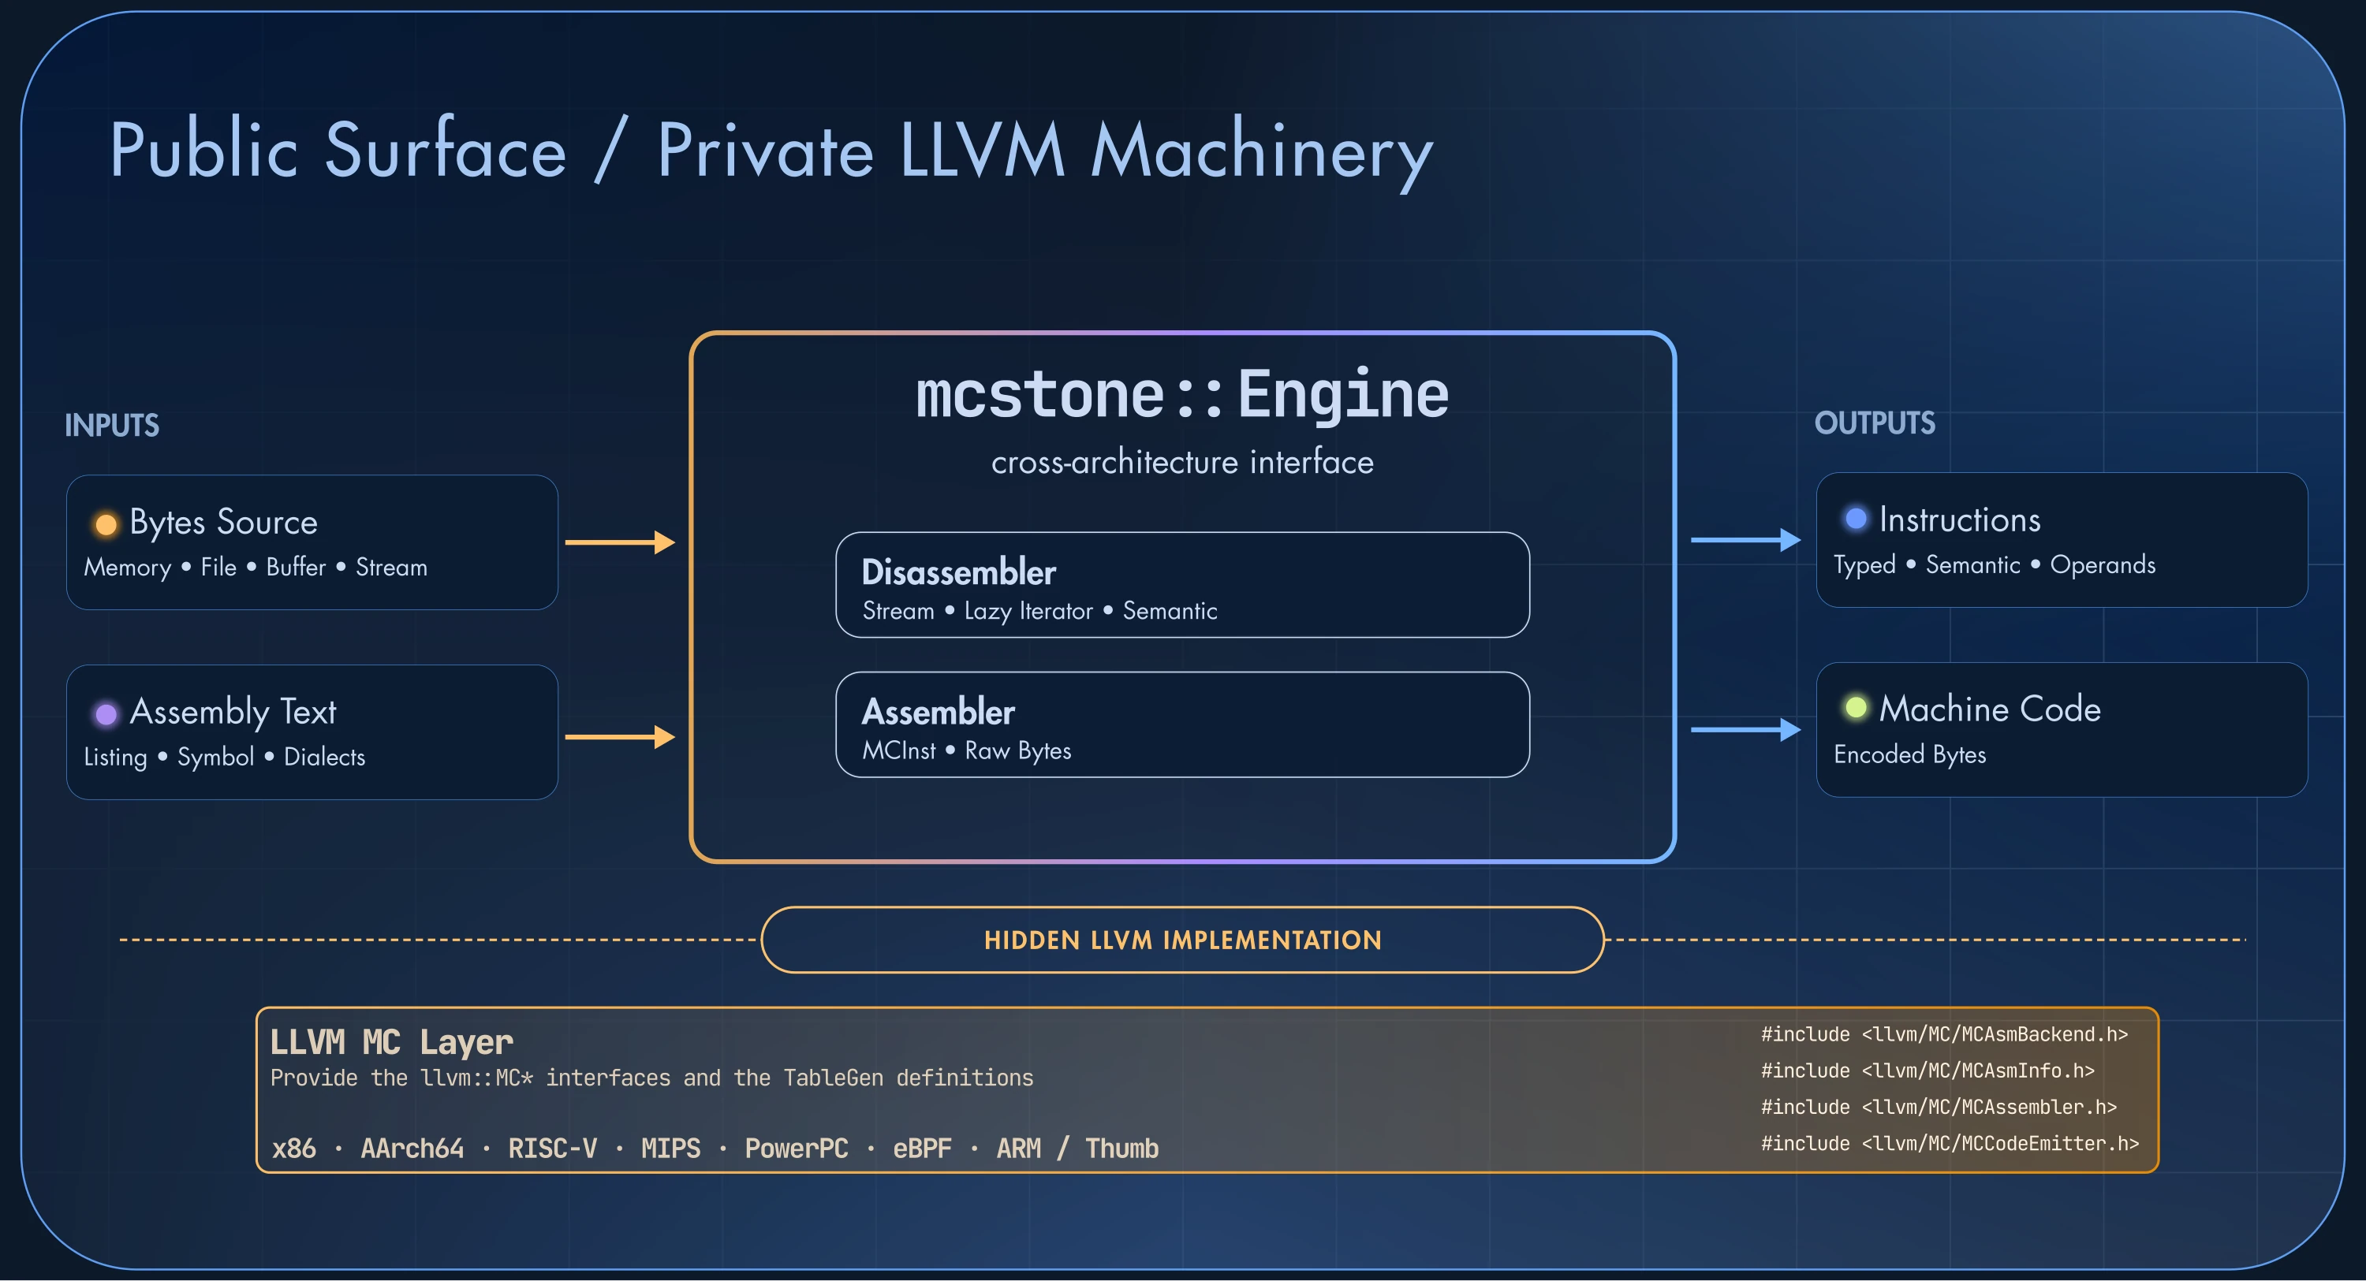The width and height of the screenshot is (2366, 1281).
Task: Select the Machine Code heading
Action: [x=1990, y=709]
